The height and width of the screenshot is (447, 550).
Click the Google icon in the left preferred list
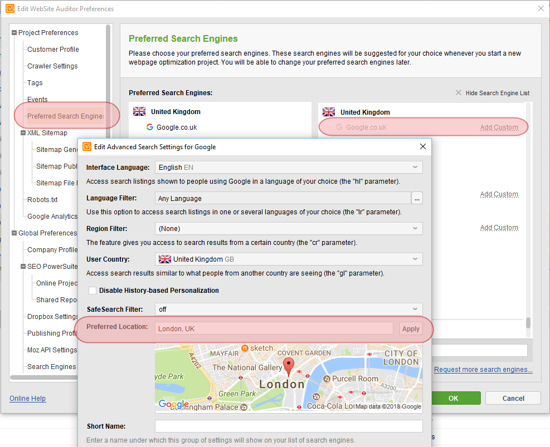pyautogui.click(x=150, y=127)
